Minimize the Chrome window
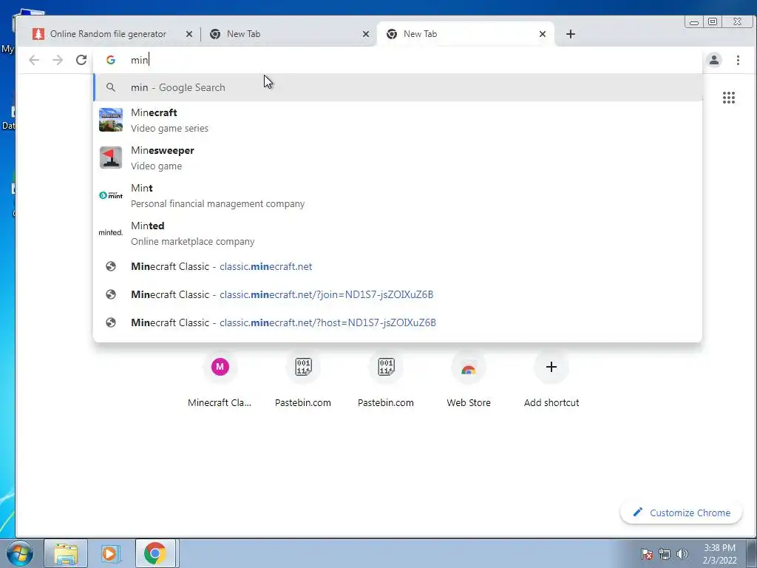The width and height of the screenshot is (757, 568). [694, 22]
